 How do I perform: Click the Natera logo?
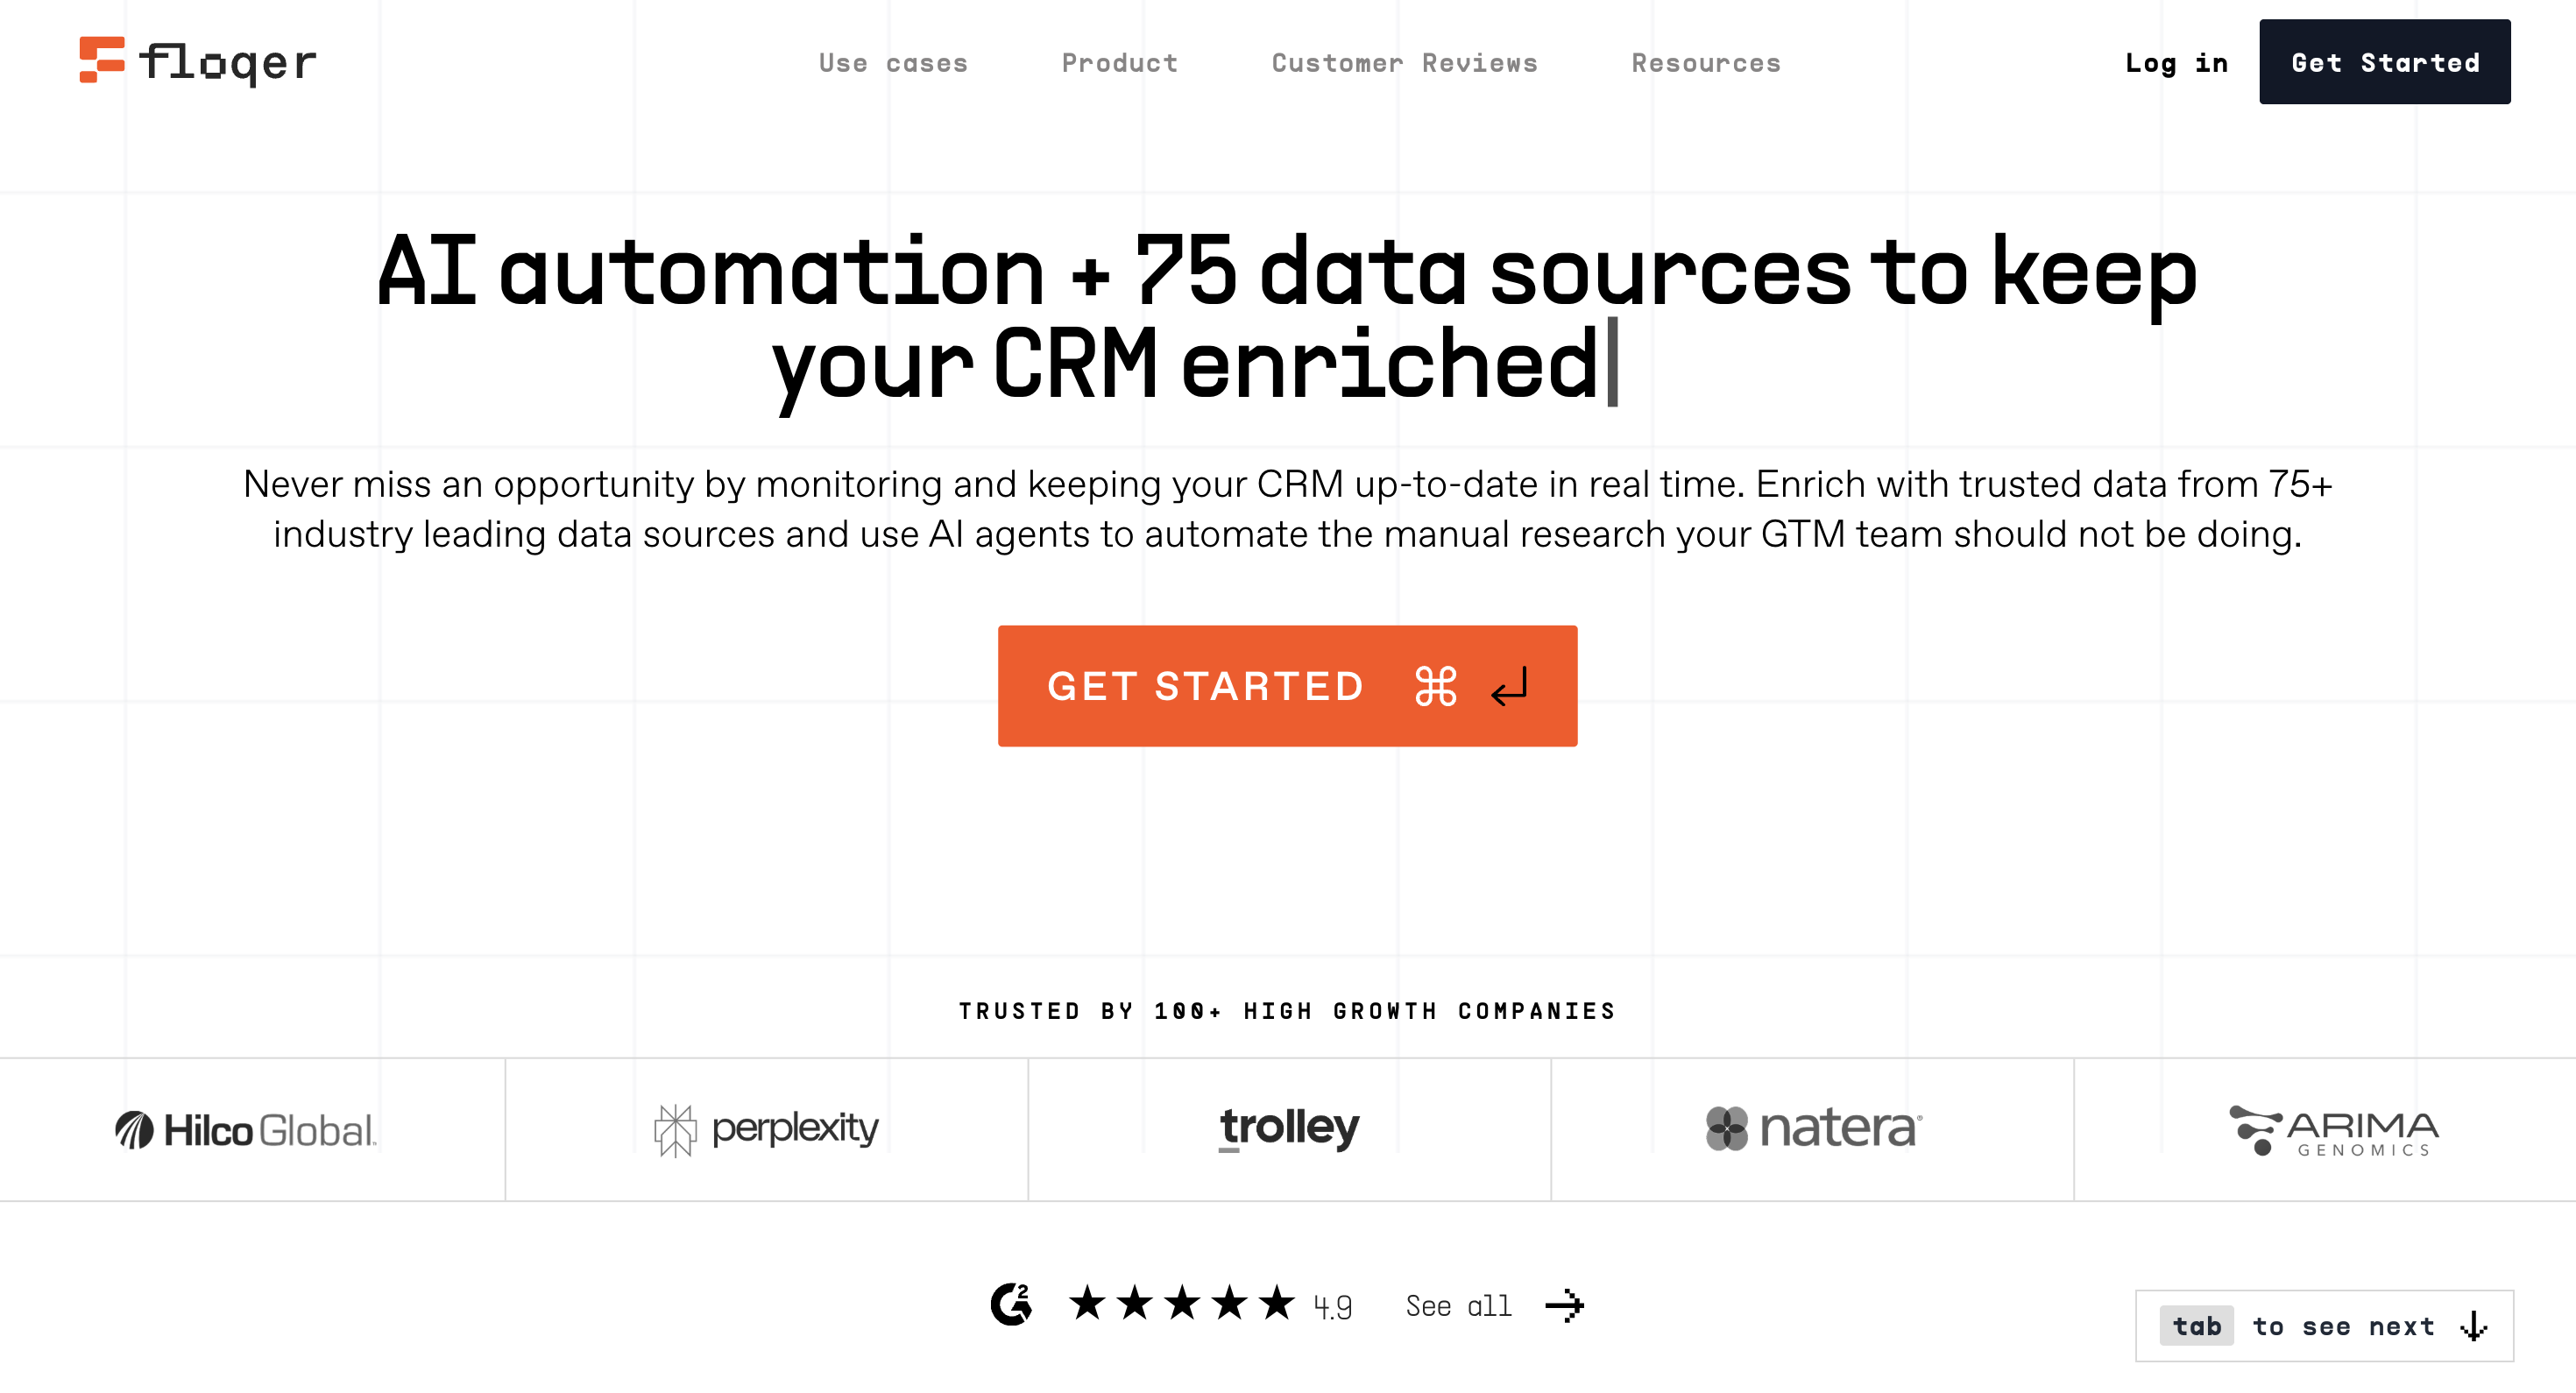pyautogui.click(x=1813, y=1128)
